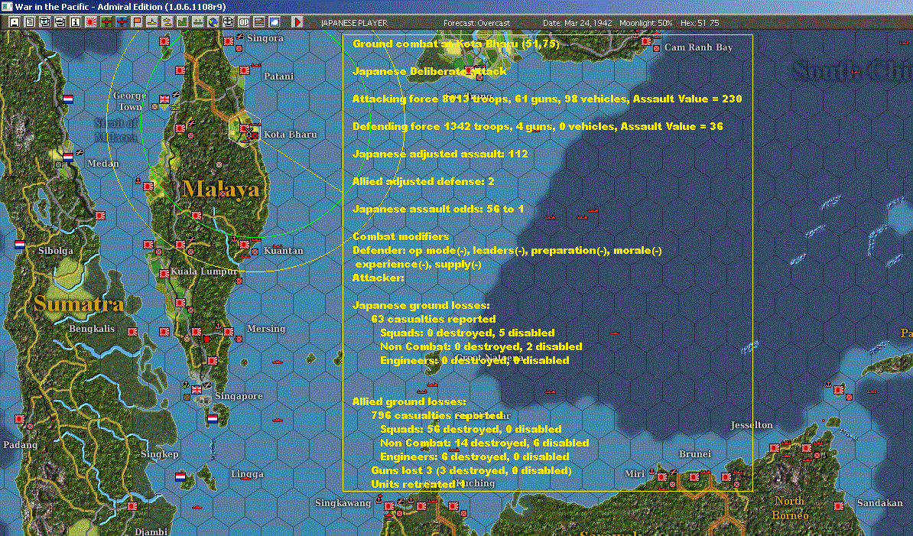The height and width of the screenshot is (536, 913).
Task: Click the red plane on blue background icon
Action: click(x=121, y=22)
